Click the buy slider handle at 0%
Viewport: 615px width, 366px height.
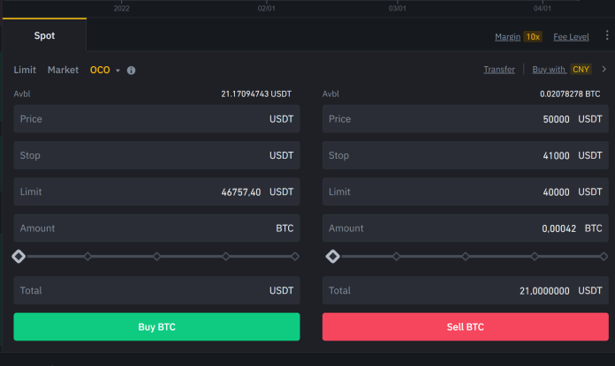pos(19,257)
